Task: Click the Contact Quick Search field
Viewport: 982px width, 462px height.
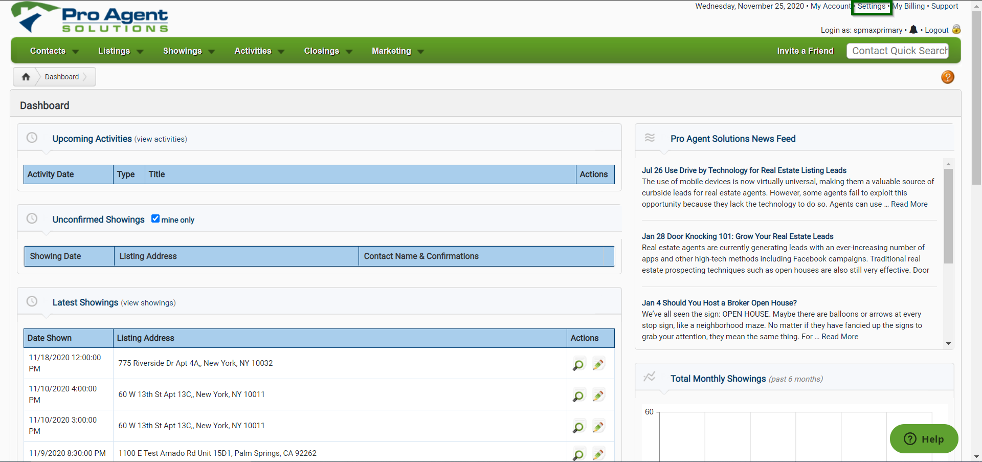Action: click(x=898, y=51)
